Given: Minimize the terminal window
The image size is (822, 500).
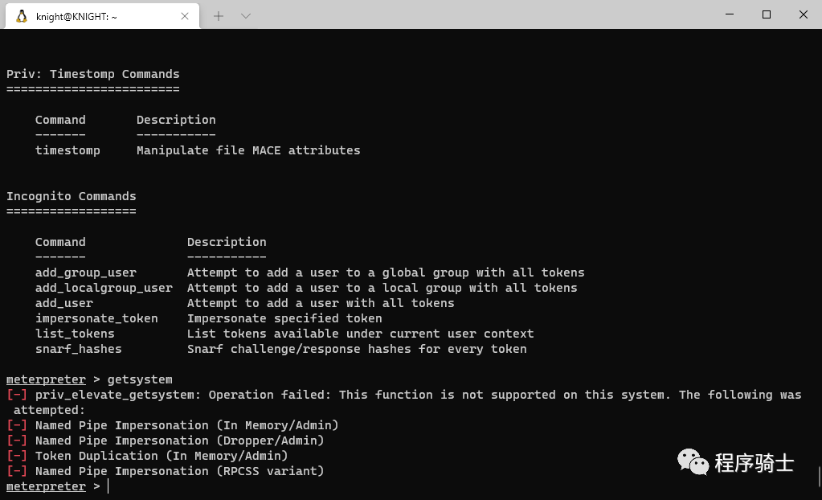Looking at the screenshot, I should (729, 14).
